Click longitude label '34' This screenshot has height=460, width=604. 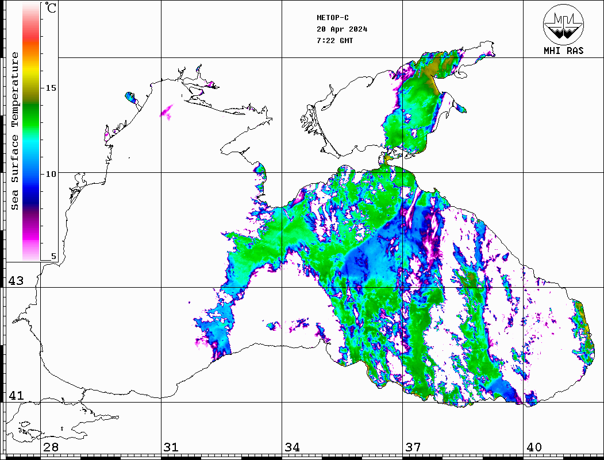293,447
